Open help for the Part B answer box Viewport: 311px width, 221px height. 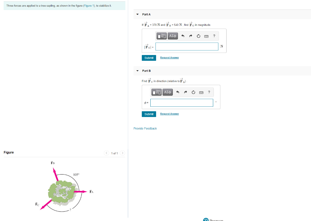[209, 92]
